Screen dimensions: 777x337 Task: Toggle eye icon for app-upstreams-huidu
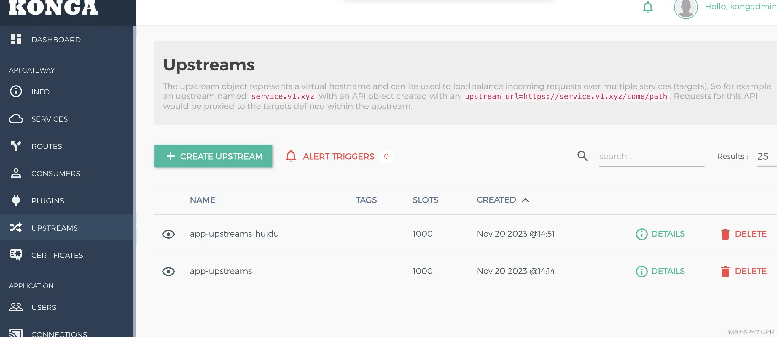tap(168, 234)
